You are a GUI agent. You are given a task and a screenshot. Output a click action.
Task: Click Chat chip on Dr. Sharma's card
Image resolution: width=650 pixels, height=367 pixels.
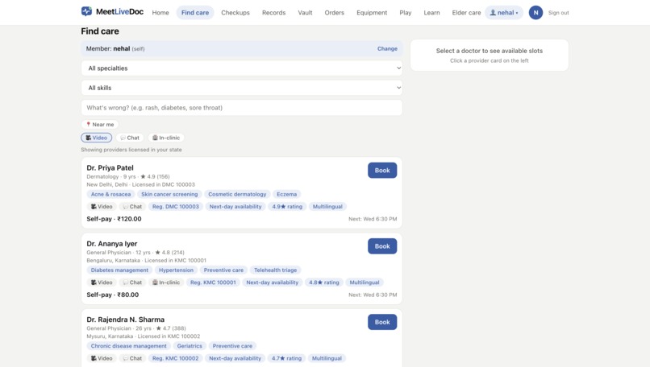tap(132, 358)
